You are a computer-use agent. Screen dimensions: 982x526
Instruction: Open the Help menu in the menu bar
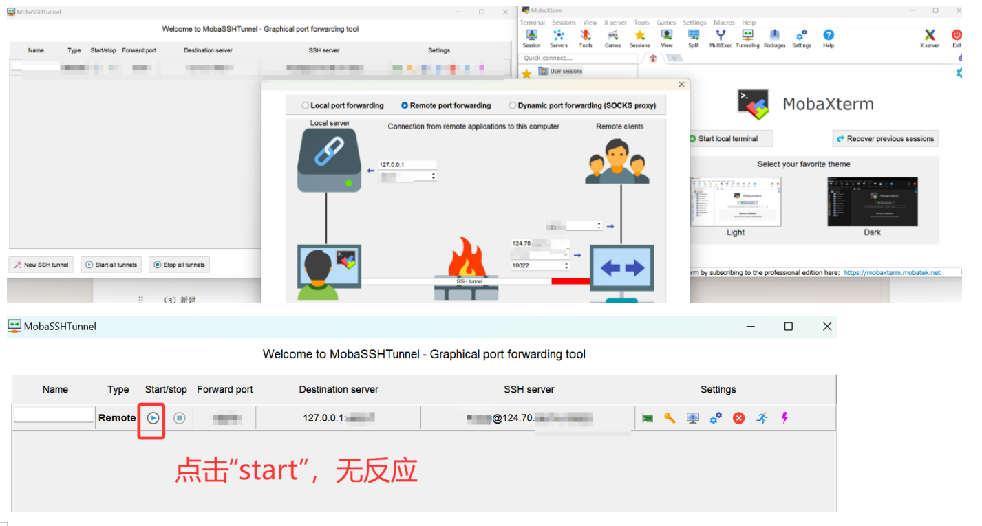(749, 23)
